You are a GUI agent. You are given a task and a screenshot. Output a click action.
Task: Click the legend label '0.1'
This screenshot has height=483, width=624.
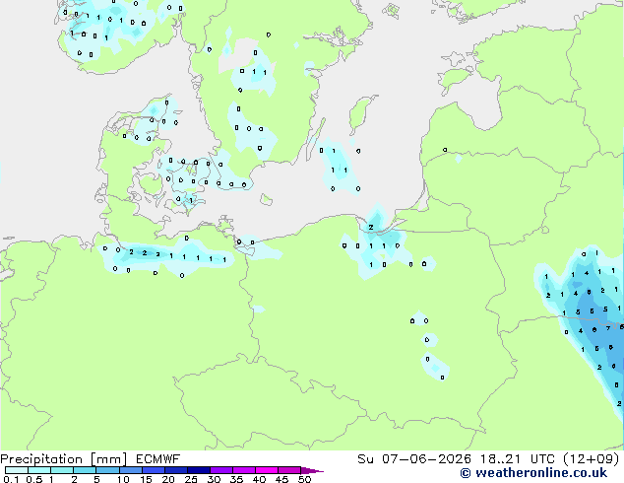(x=12, y=479)
